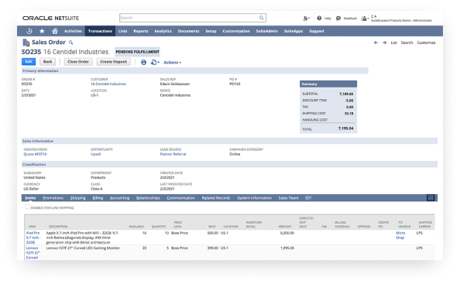Switch to the Related Records subtab
The height and width of the screenshot is (284, 460).
point(216,198)
